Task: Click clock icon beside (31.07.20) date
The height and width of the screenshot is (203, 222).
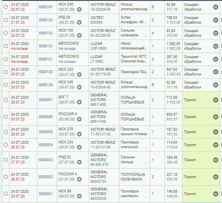Action: pos(79,179)
